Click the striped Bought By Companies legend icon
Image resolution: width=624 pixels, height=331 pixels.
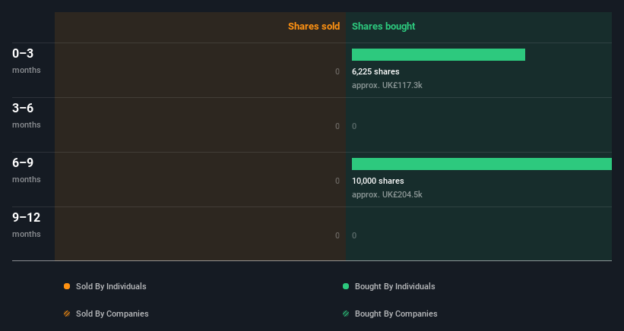[x=346, y=314]
